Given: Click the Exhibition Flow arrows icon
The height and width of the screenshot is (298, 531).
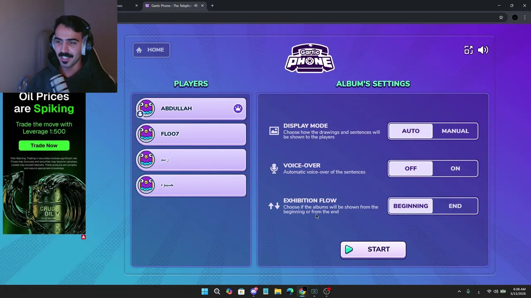Looking at the screenshot, I should (x=274, y=206).
